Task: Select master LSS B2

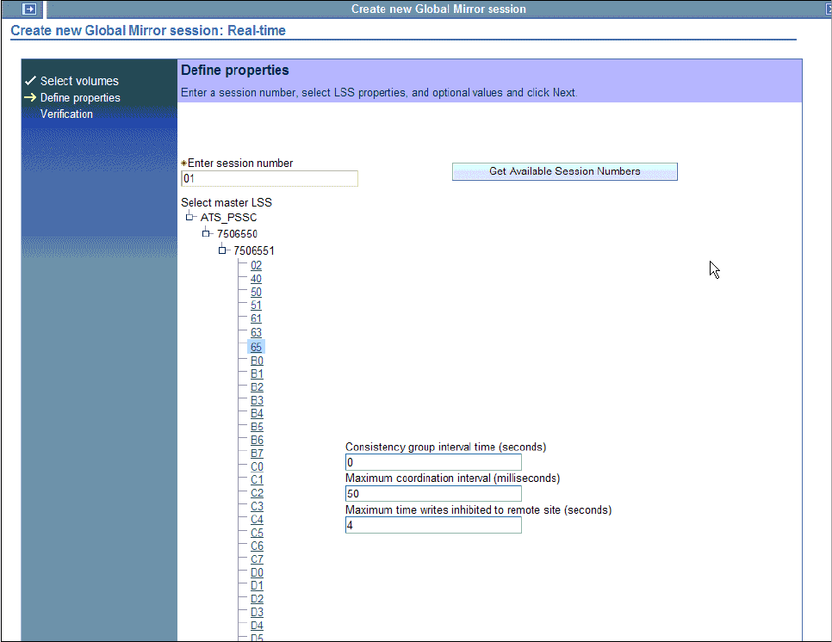Action: point(257,387)
